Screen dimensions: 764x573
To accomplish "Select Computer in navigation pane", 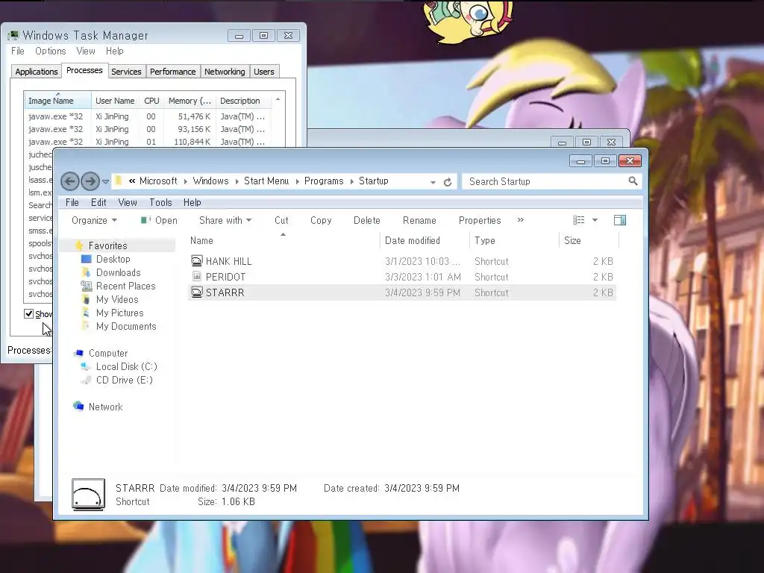I will coord(108,353).
